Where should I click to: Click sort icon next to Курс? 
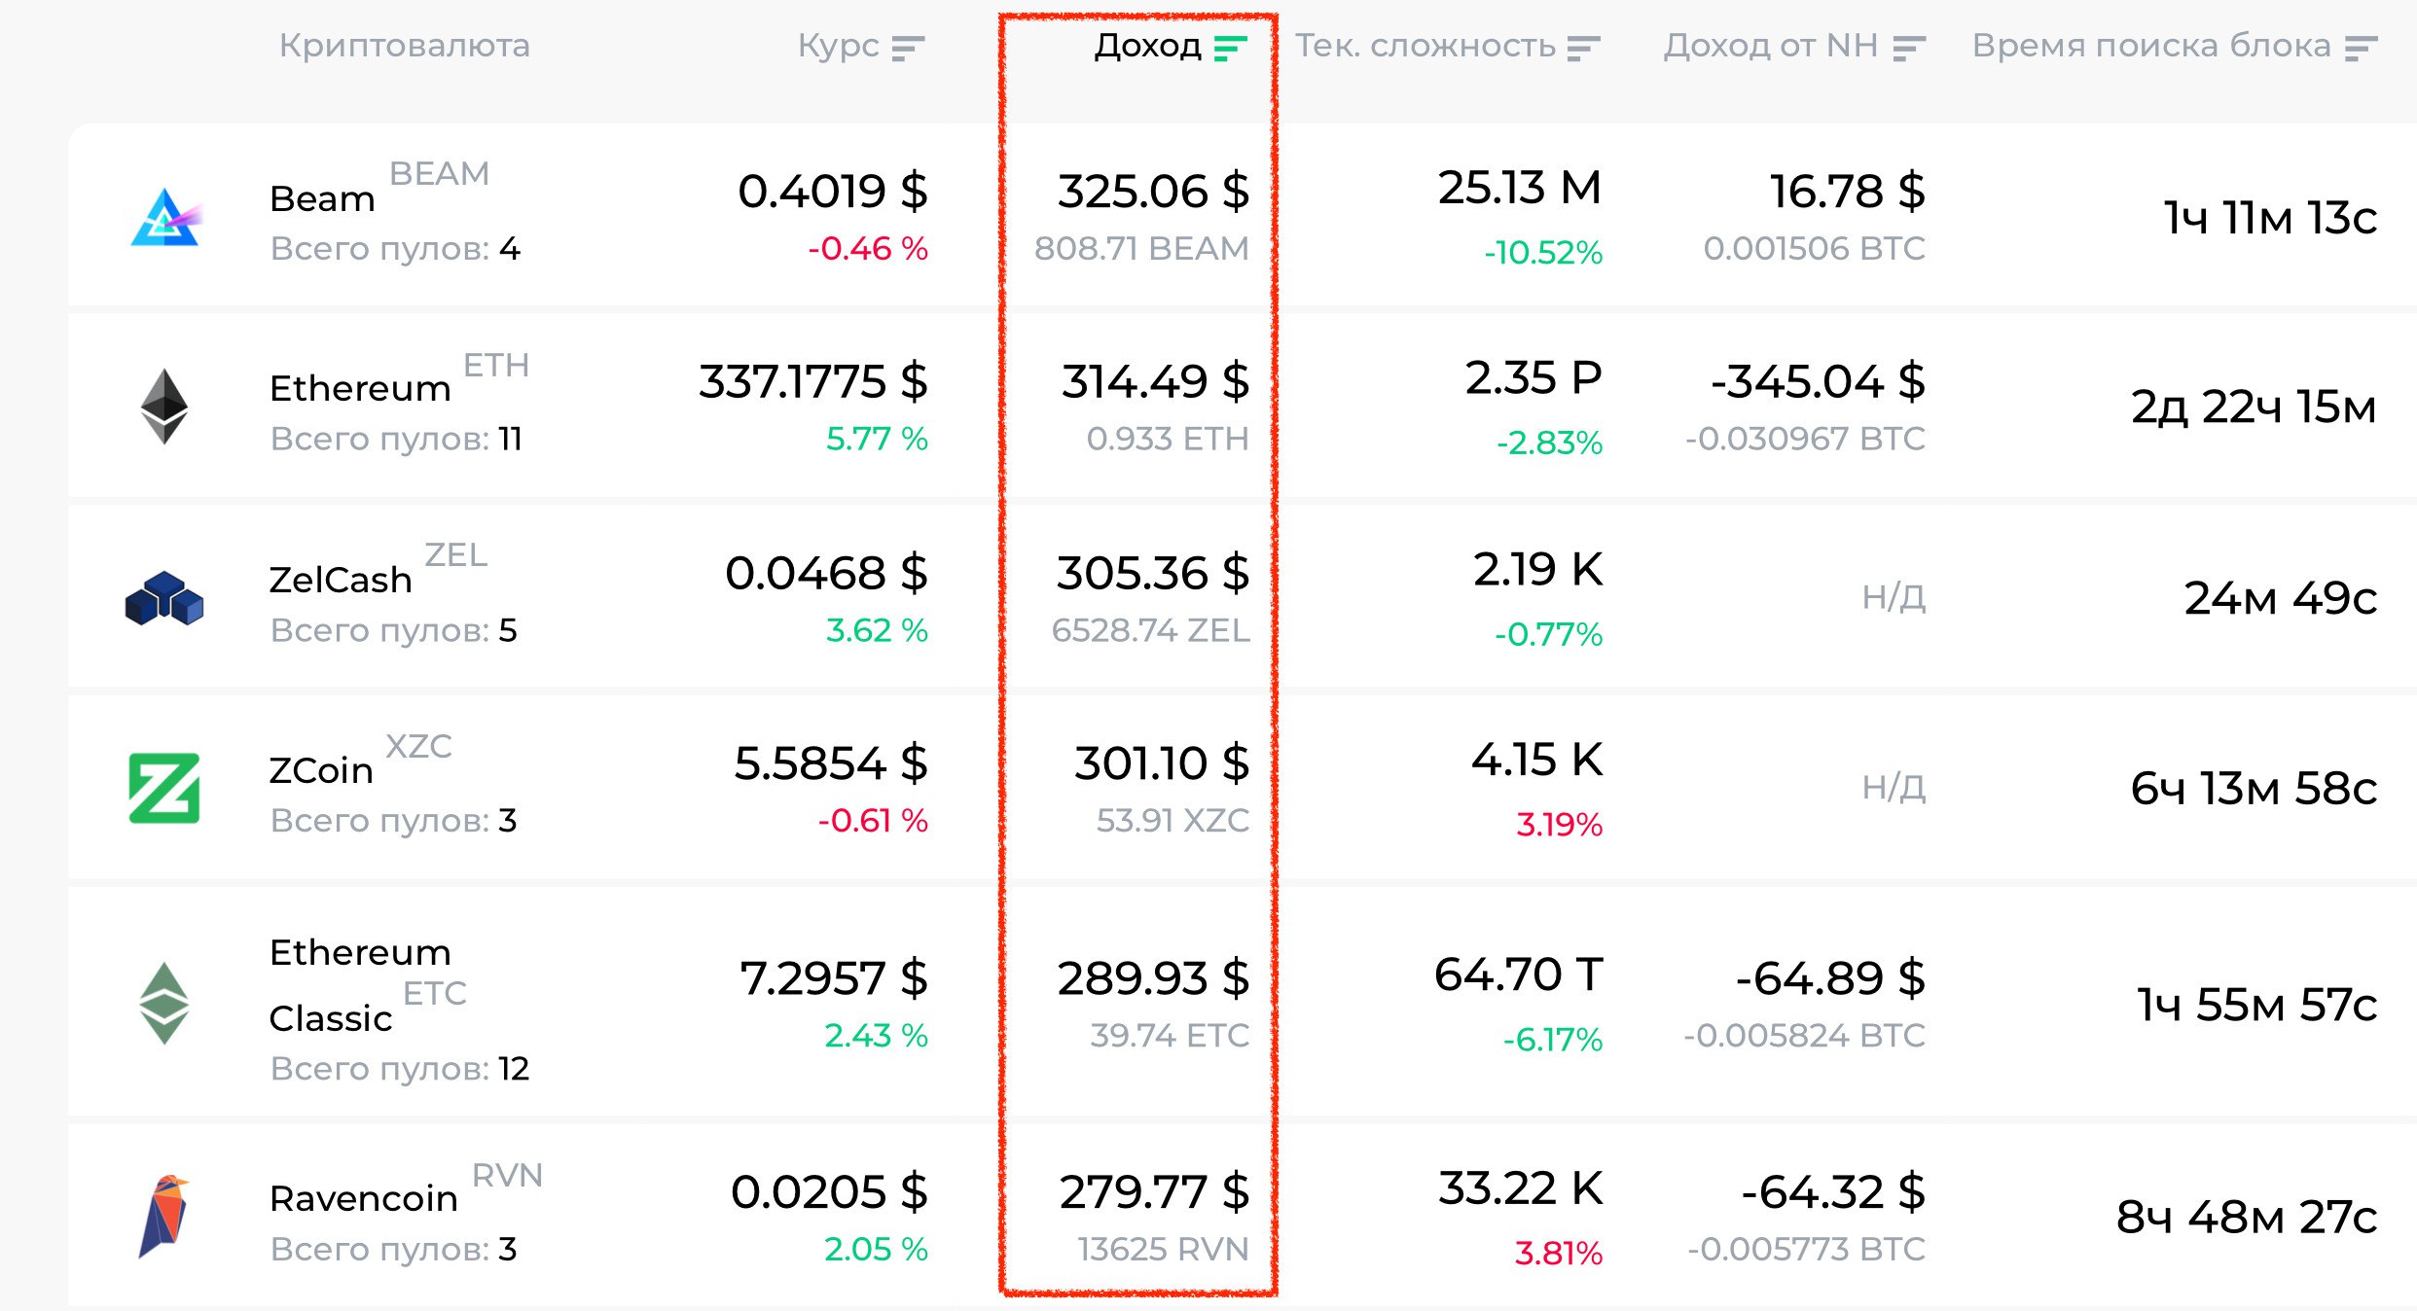[908, 48]
